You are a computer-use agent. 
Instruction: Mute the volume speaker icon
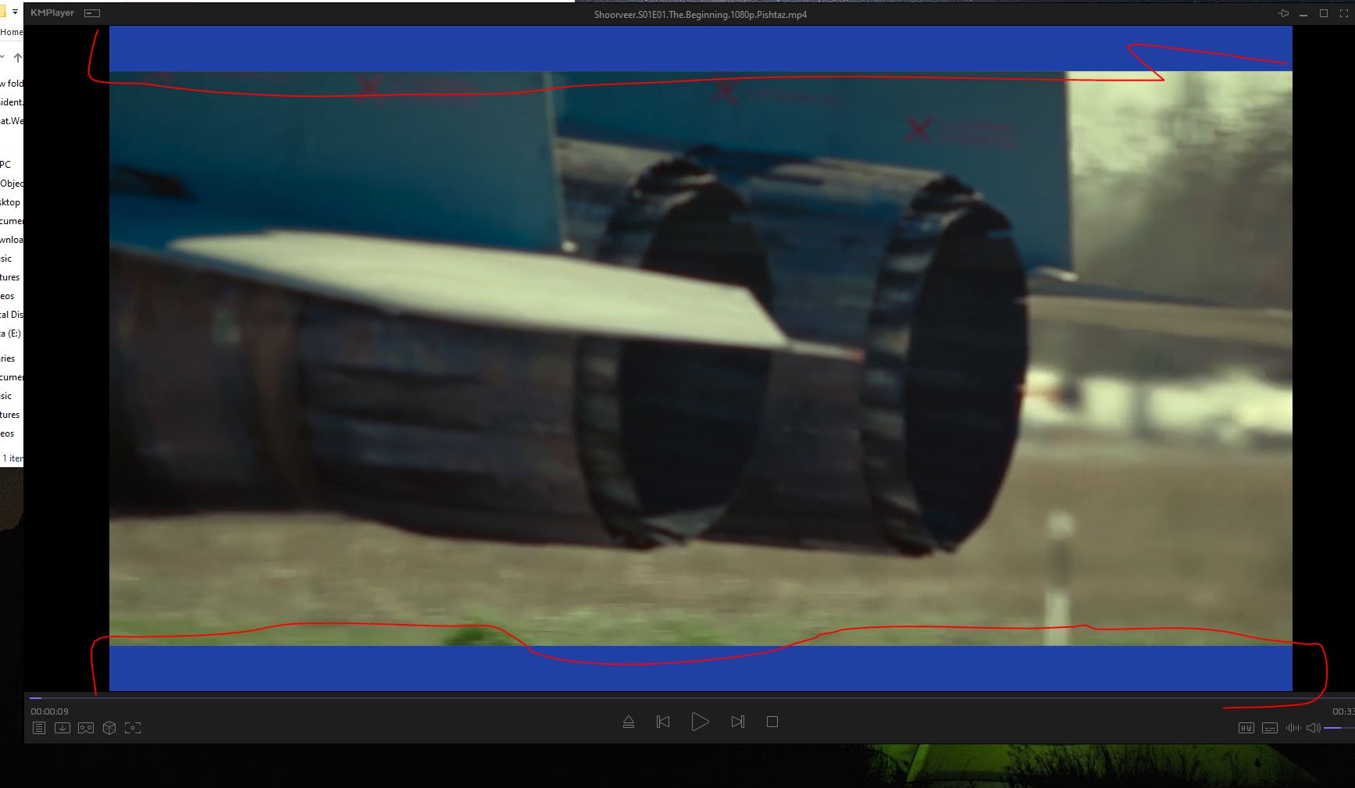point(1313,728)
